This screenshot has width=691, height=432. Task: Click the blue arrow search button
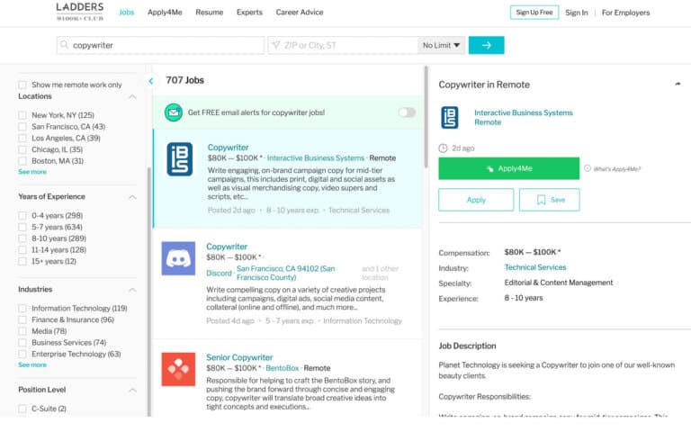(486, 45)
